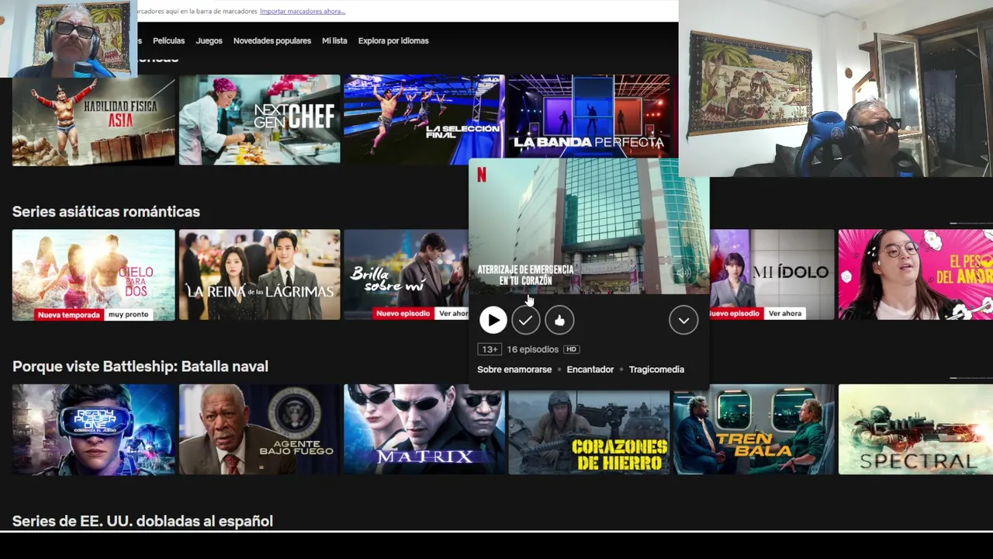Open Explora por idiomas menu item
This screenshot has height=559, width=993.
pyautogui.click(x=393, y=40)
